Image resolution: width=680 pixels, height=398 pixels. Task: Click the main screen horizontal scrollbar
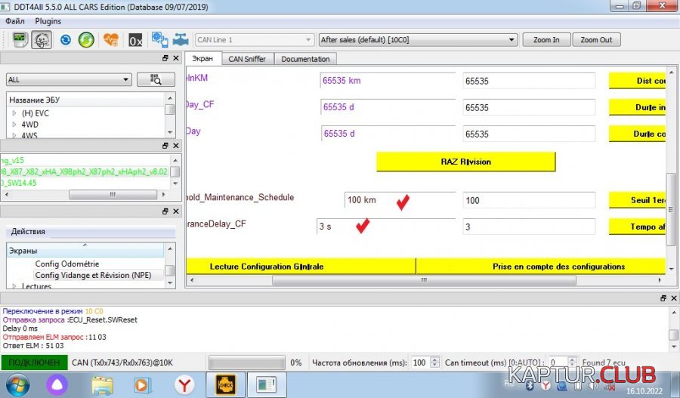[x=424, y=280]
